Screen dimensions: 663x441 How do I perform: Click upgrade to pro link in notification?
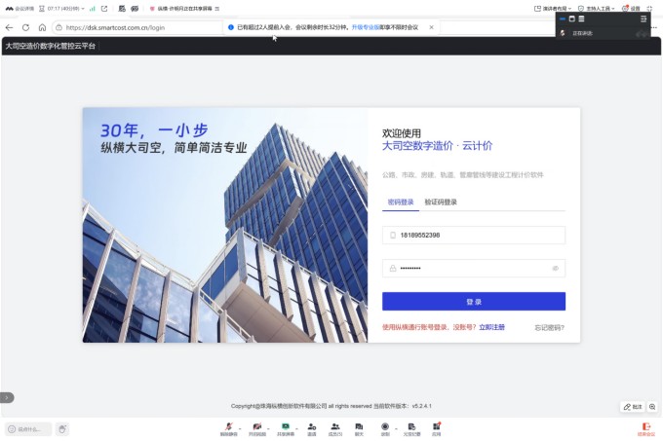[366, 27]
